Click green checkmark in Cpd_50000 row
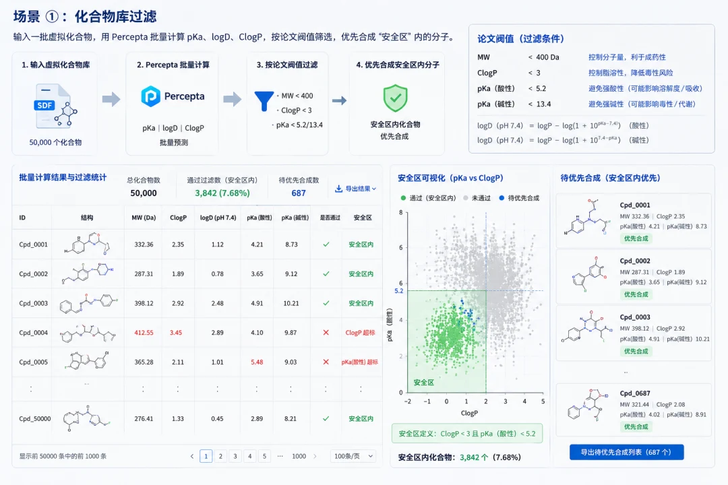 326,418
